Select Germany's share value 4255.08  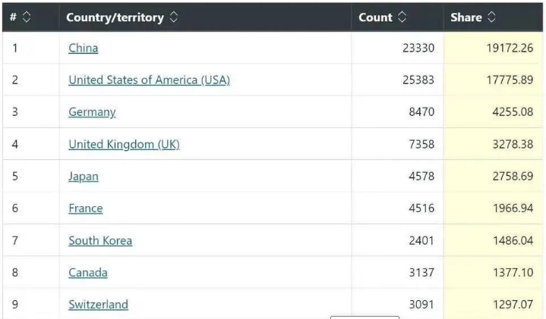pyautogui.click(x=513, y=112)
